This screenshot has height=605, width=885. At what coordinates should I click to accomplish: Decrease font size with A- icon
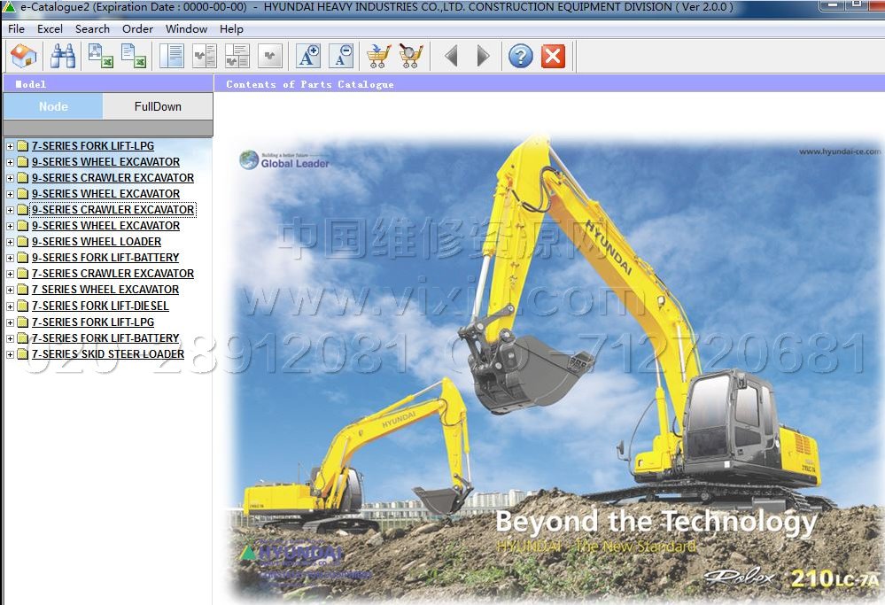pos(341,57)
